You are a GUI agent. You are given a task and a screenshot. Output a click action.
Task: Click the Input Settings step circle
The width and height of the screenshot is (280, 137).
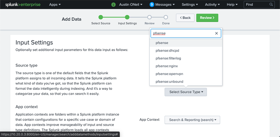click(x=127, y=17)
